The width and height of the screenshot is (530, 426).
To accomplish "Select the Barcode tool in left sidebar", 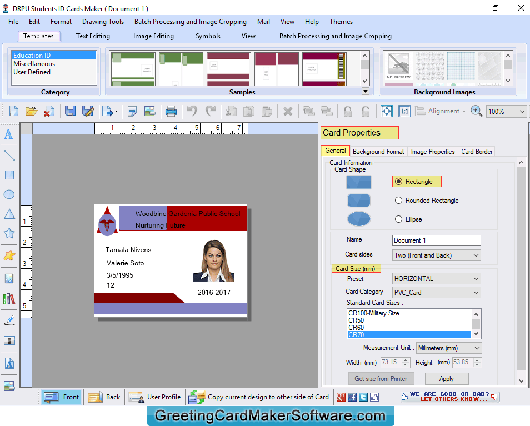I will (x=9, y=340).
